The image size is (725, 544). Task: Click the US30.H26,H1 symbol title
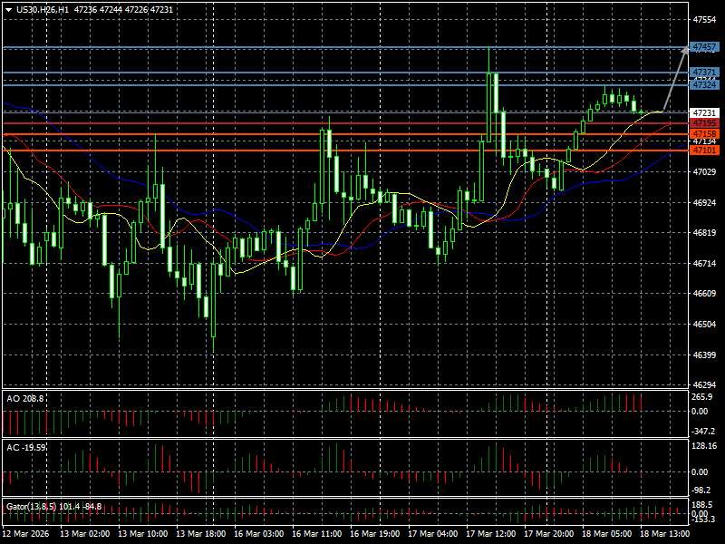pos(46,8)
